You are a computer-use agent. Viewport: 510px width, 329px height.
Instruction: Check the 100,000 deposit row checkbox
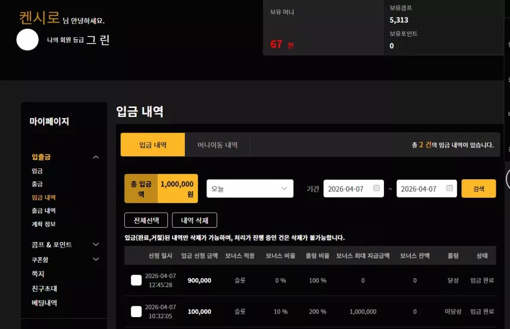coord(136,311)
